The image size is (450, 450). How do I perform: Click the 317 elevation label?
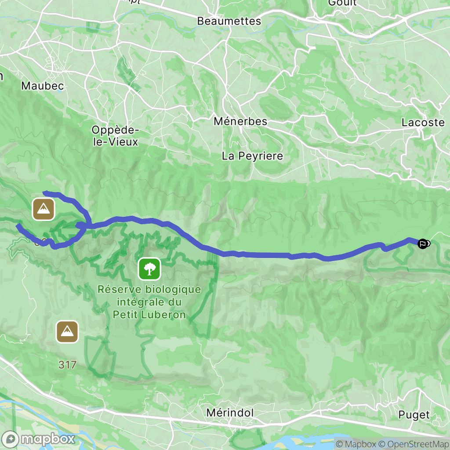pyautogui.click(x=67, y=365)
